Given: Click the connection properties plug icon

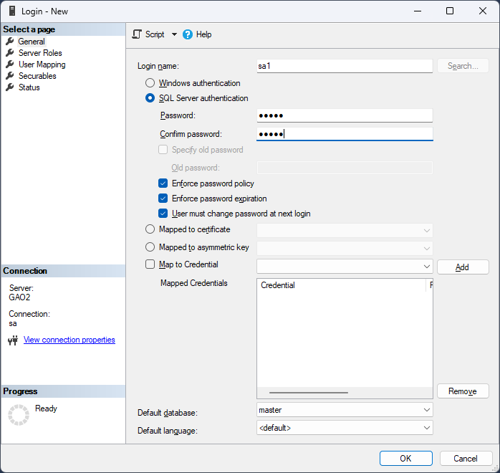Looking at the screenshot, I should pos(13,340).
